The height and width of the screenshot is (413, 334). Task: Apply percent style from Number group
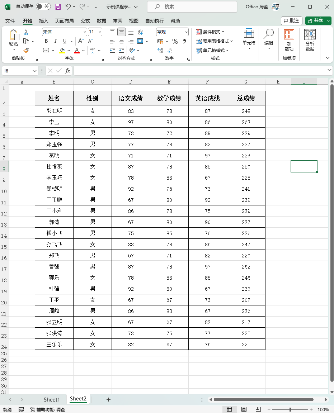(175, 42)
